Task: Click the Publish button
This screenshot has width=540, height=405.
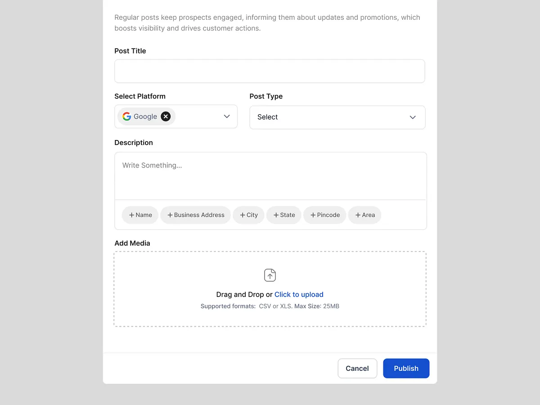Action: tap(406, 368)
